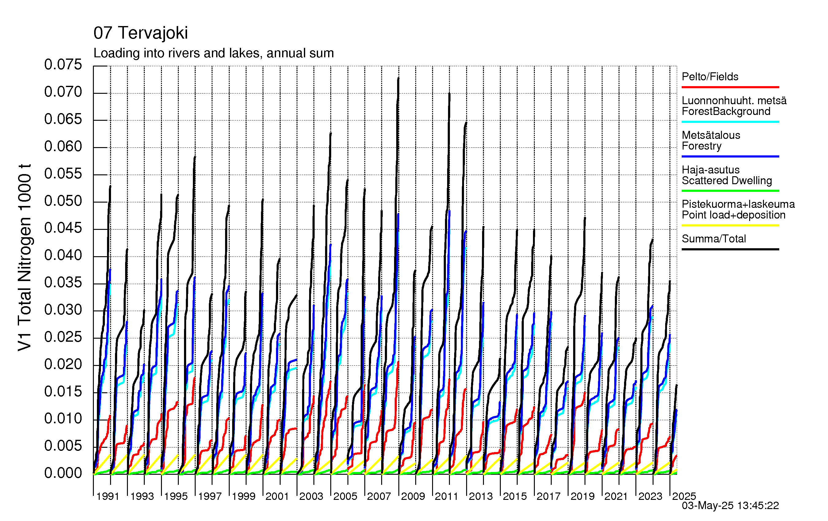
Task: Select the 'Pelto/Fields' legend label
Action: (x=710, y=76)
